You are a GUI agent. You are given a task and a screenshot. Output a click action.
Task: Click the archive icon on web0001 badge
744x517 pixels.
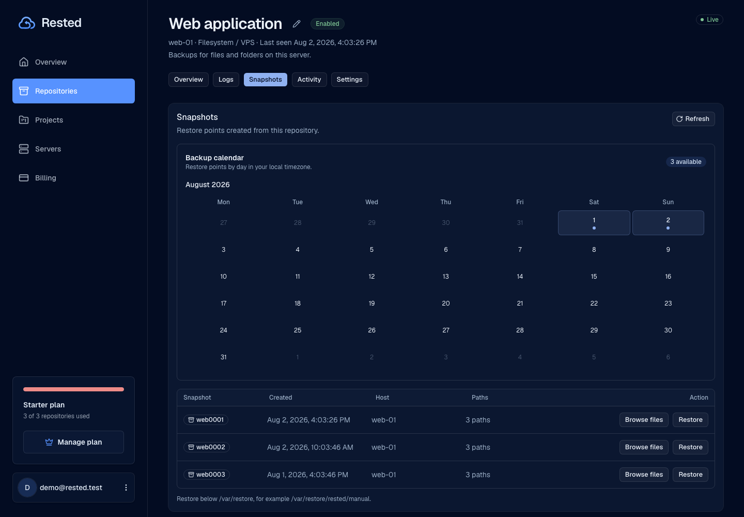[191, 420]
